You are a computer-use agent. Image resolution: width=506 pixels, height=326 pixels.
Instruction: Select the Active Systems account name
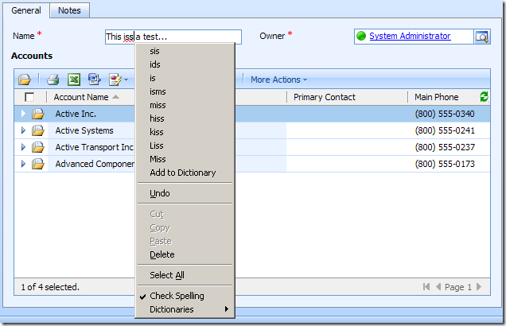tap(84, 130)
